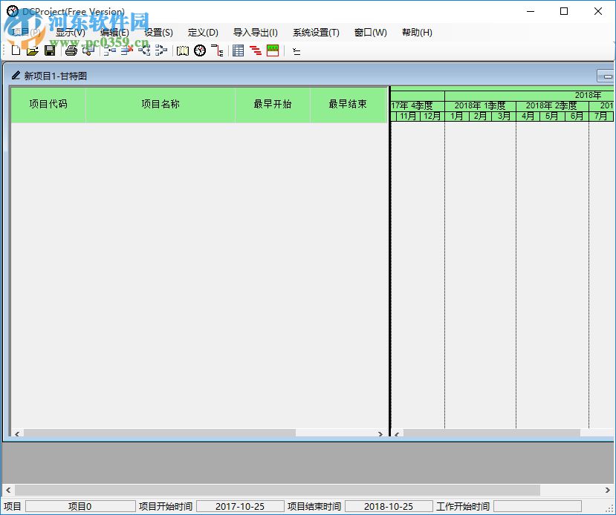Click the delete task icon with red X
The width and height of the screenshot is (616, 515).
[126, 50]
